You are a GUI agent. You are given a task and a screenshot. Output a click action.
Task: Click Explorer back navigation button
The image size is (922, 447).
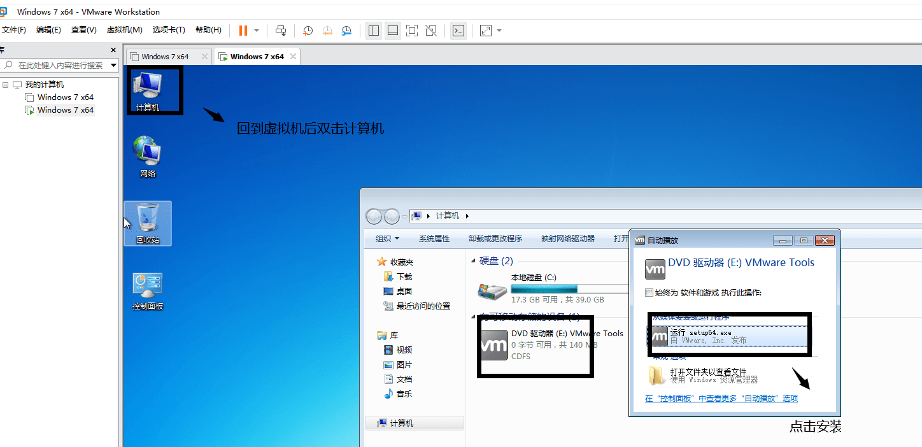[x=374, y=216]
